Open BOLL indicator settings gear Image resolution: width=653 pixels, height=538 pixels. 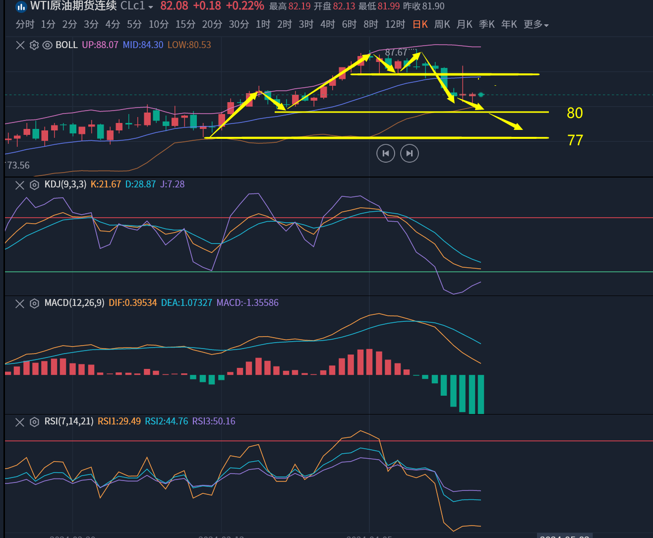[x=34, y=45]
